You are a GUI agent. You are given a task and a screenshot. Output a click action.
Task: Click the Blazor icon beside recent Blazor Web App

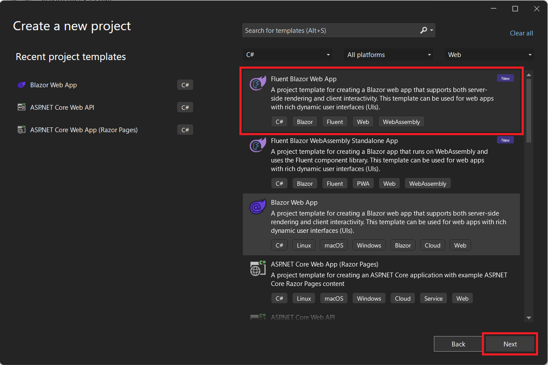pyautogui.click(x=22, y=85)
